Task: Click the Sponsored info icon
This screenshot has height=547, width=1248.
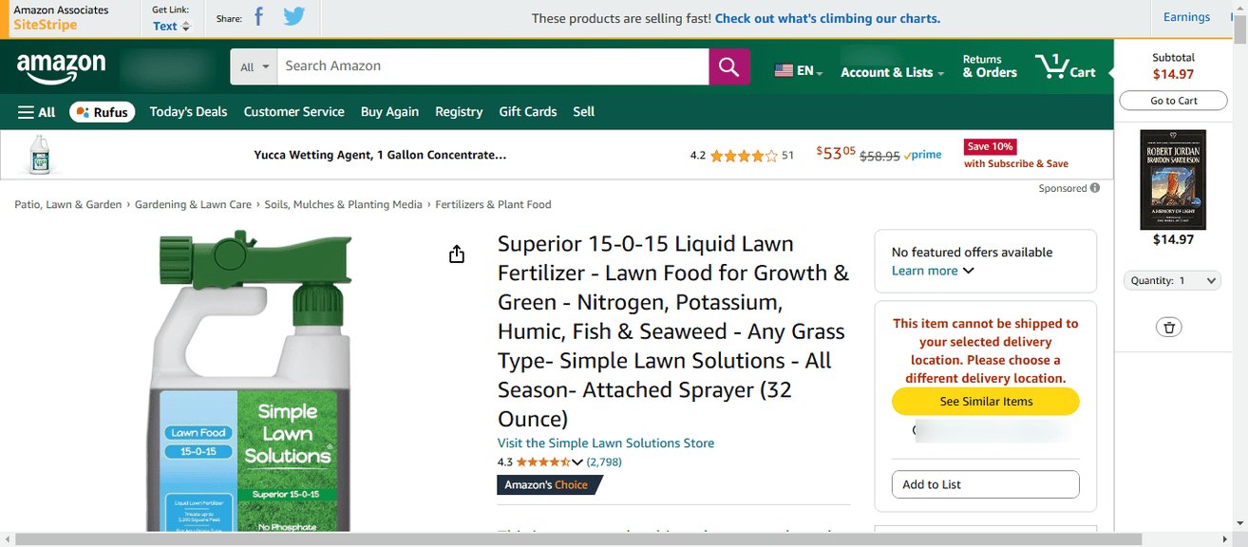Action: pyautogui.click(x=1095, y=188)
